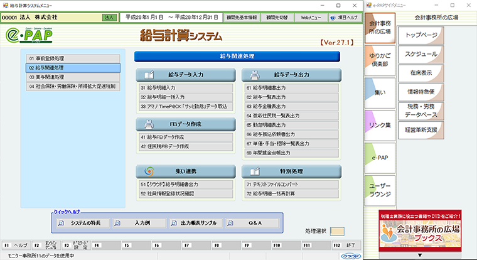Select 01 事前登録処理 menu
The width and height of the screenshot is (477, 260).
click(73, 58)
